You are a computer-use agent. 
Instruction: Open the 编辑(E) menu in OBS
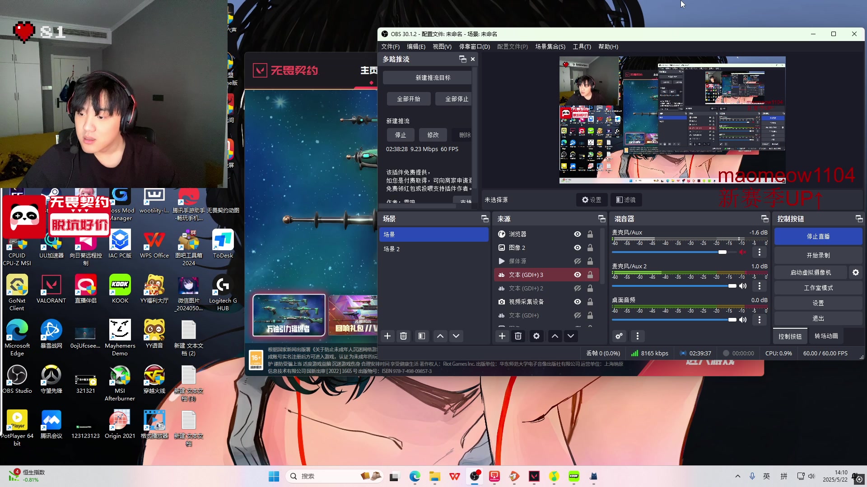point(416,46)
